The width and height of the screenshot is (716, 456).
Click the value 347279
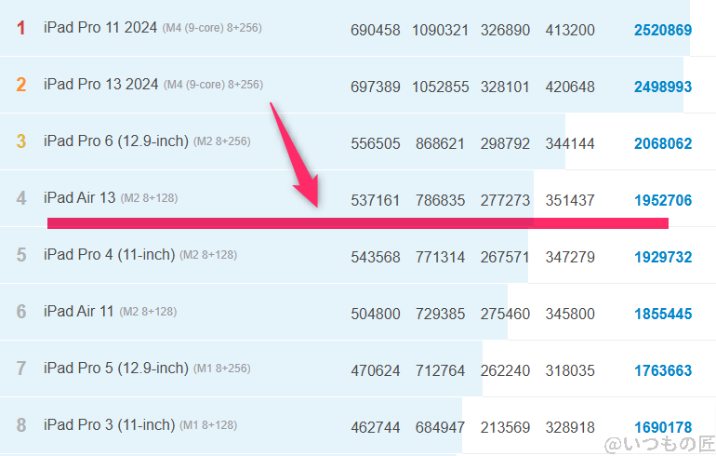pyautogui.click(x=570, y=257)
